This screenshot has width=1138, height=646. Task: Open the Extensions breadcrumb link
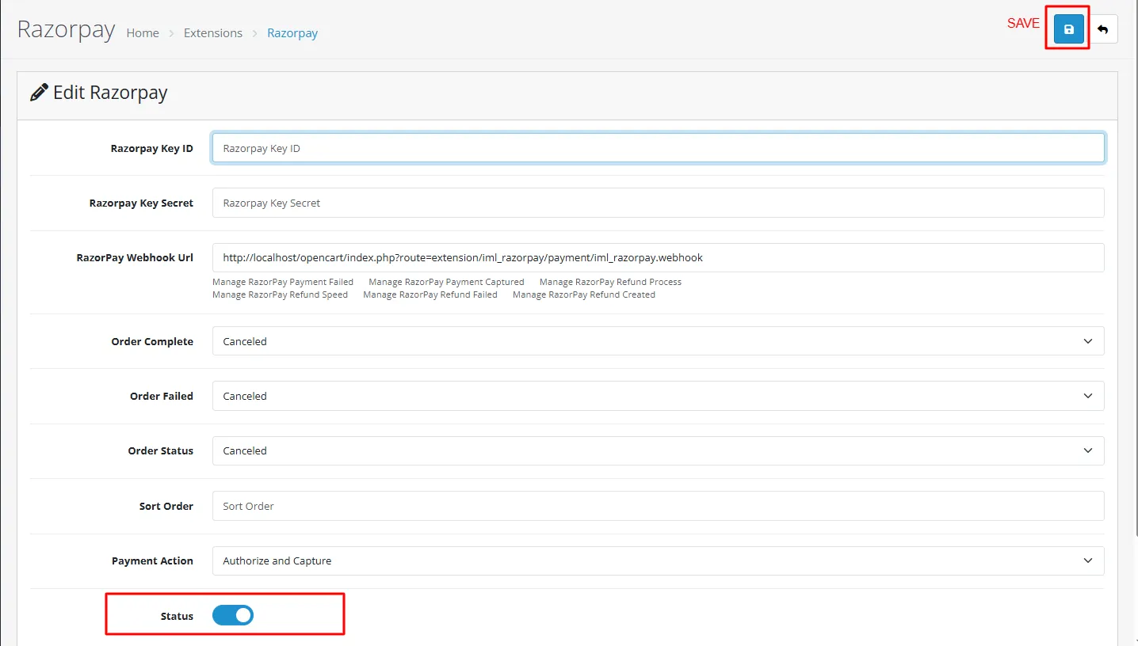[x=213, y=33]
